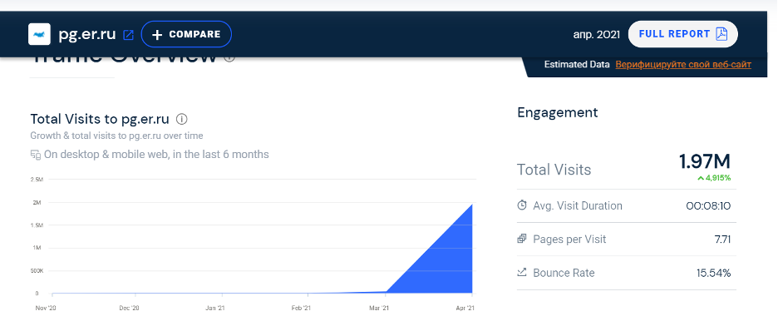
Task: Click the 2.5M label on chart's vertical axis
Action: tap(37, 179)
